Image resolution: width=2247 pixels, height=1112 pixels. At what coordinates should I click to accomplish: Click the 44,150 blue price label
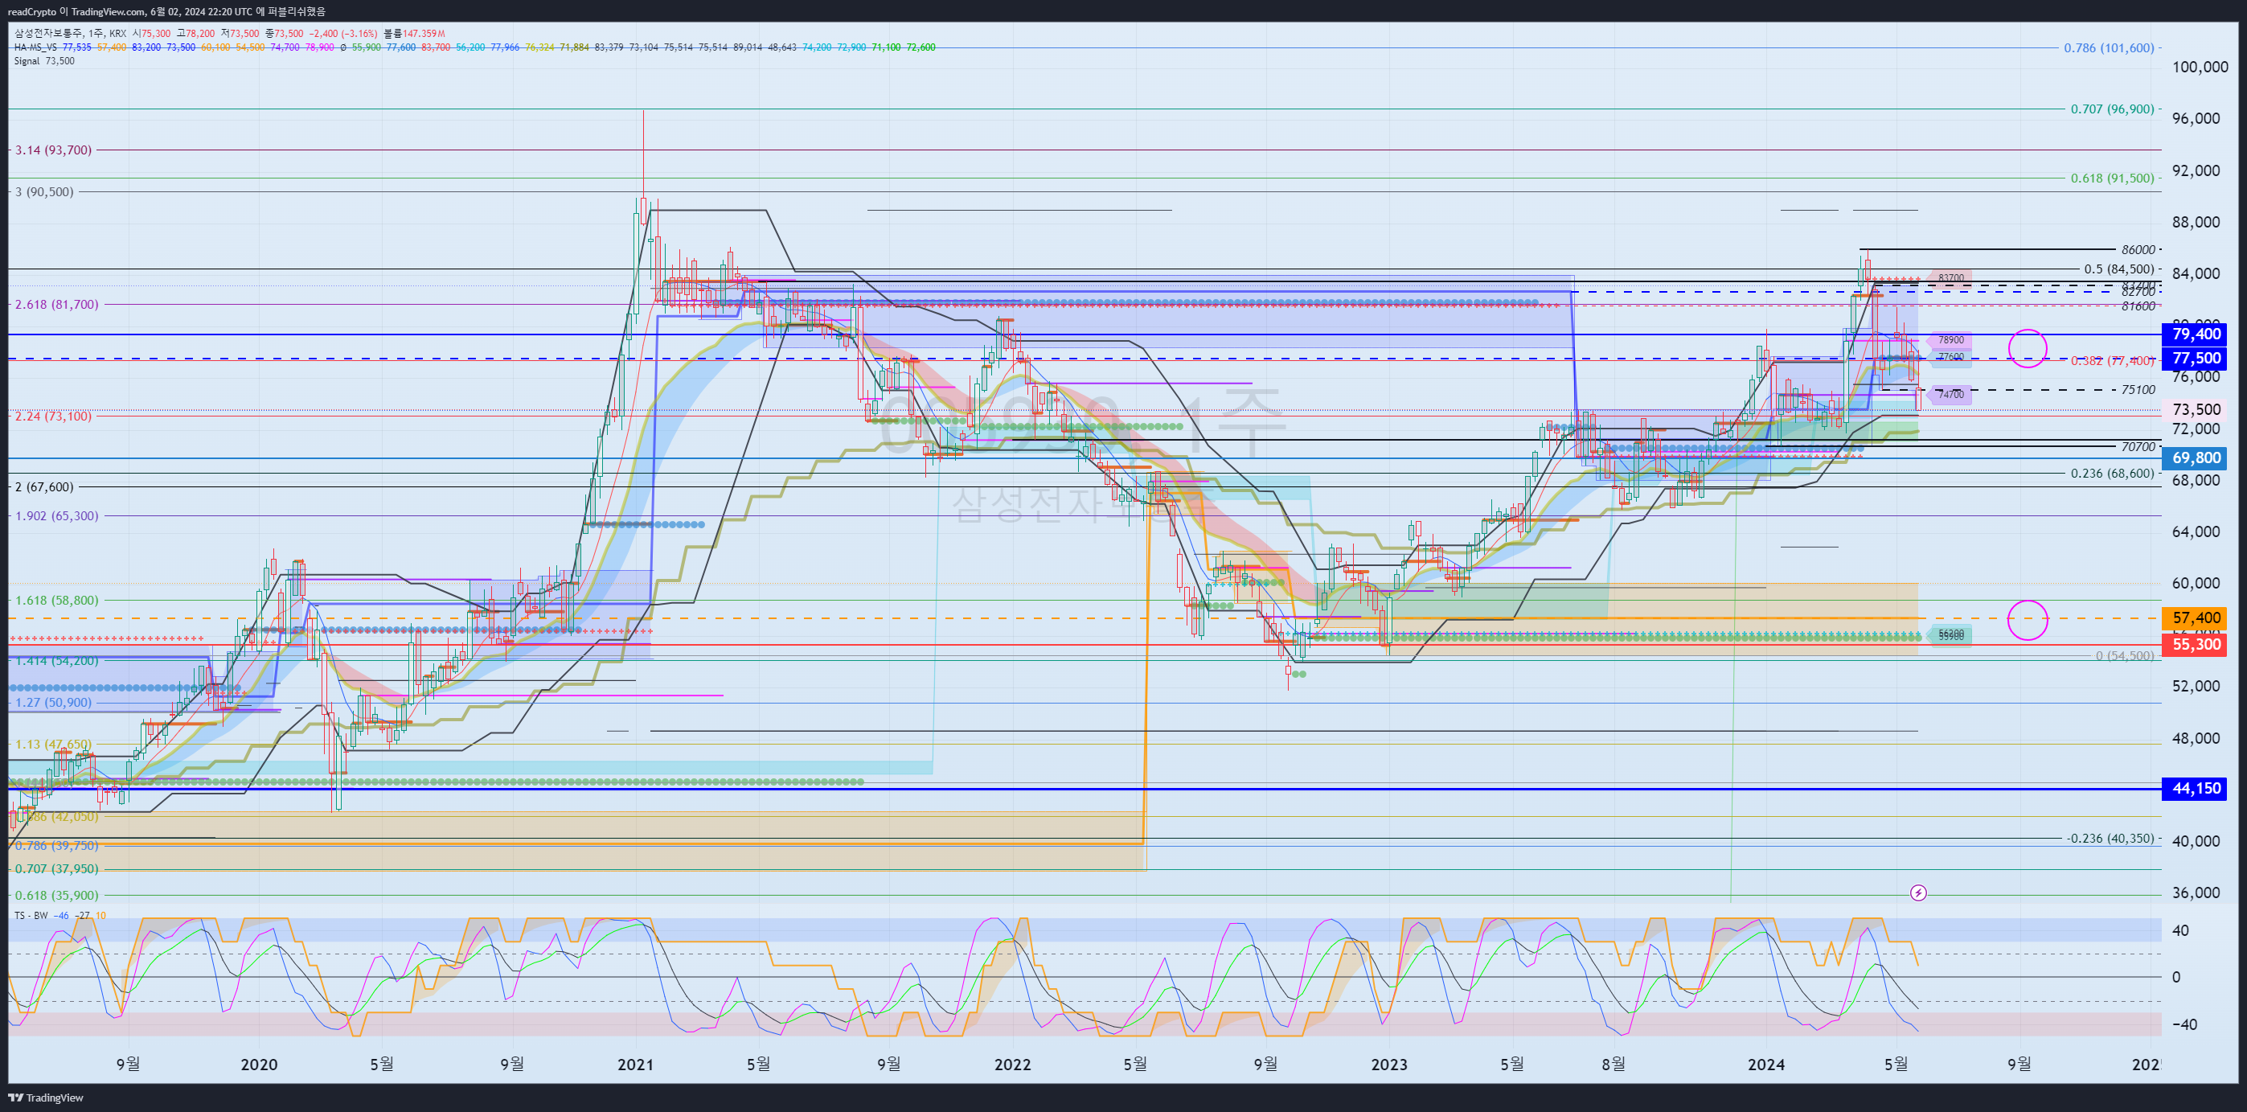pyautogui.click(x=2195, y=789)
